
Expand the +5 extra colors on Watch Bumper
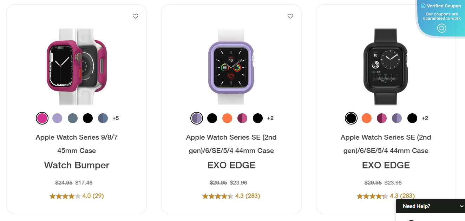pos(116,118)
